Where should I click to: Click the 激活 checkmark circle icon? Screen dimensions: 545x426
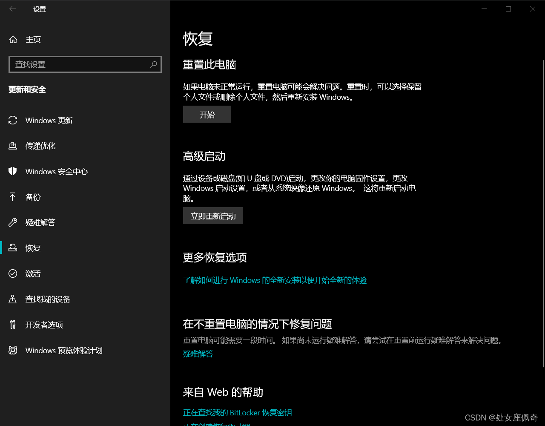pos(13,273)
